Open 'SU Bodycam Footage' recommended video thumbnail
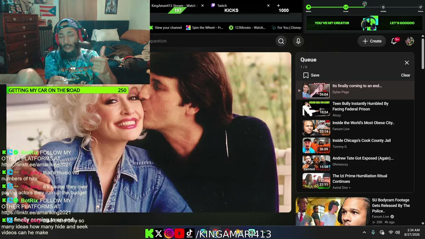The image size is (425, 239). (332, 211)
